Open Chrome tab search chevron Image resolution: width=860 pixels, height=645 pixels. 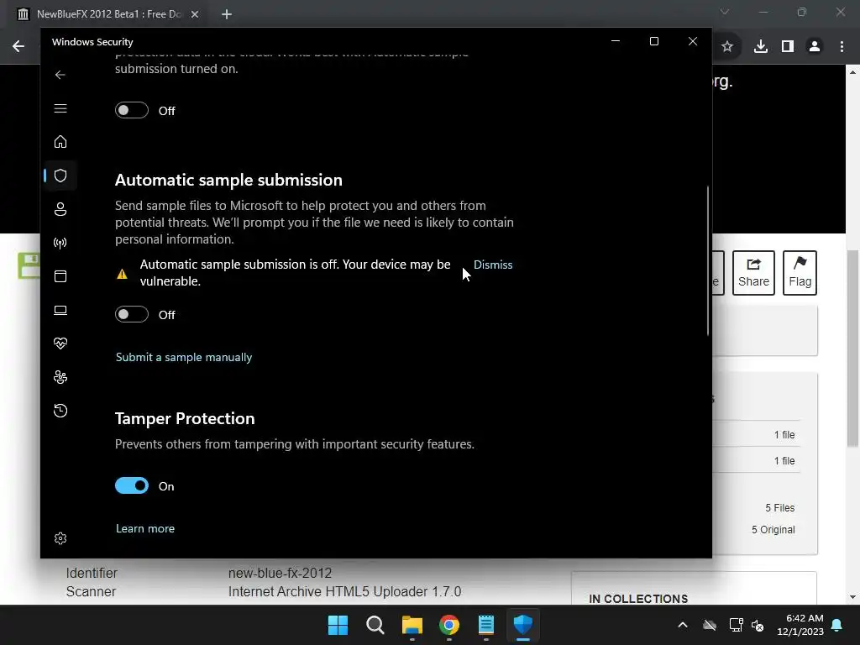coord(725,12)
